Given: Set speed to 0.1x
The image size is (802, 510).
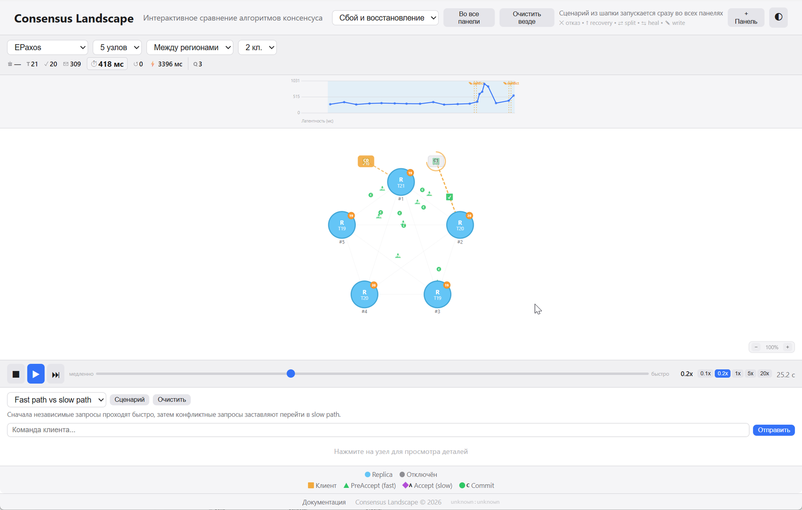Looking at the screenshot, I should click(705, 374).
